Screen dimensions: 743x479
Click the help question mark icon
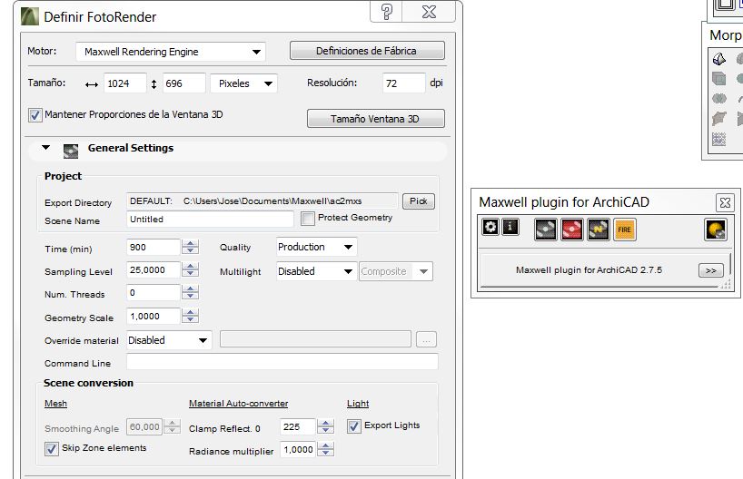coord(387,12)
